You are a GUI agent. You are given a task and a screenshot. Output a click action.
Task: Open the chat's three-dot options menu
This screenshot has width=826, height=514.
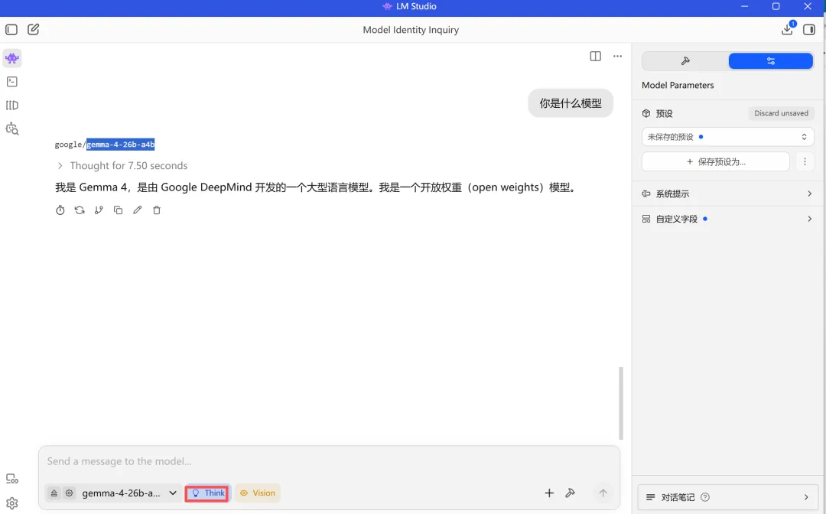617,57
